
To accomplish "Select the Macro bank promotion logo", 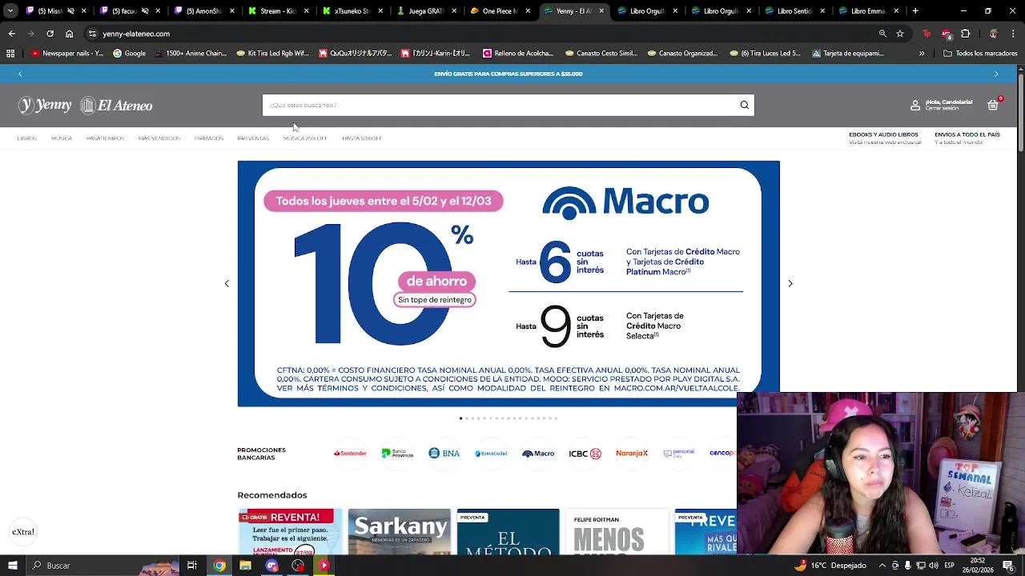I will click(538, 453).
